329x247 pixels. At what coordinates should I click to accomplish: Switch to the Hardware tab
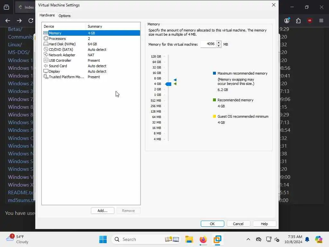[47, 15]
